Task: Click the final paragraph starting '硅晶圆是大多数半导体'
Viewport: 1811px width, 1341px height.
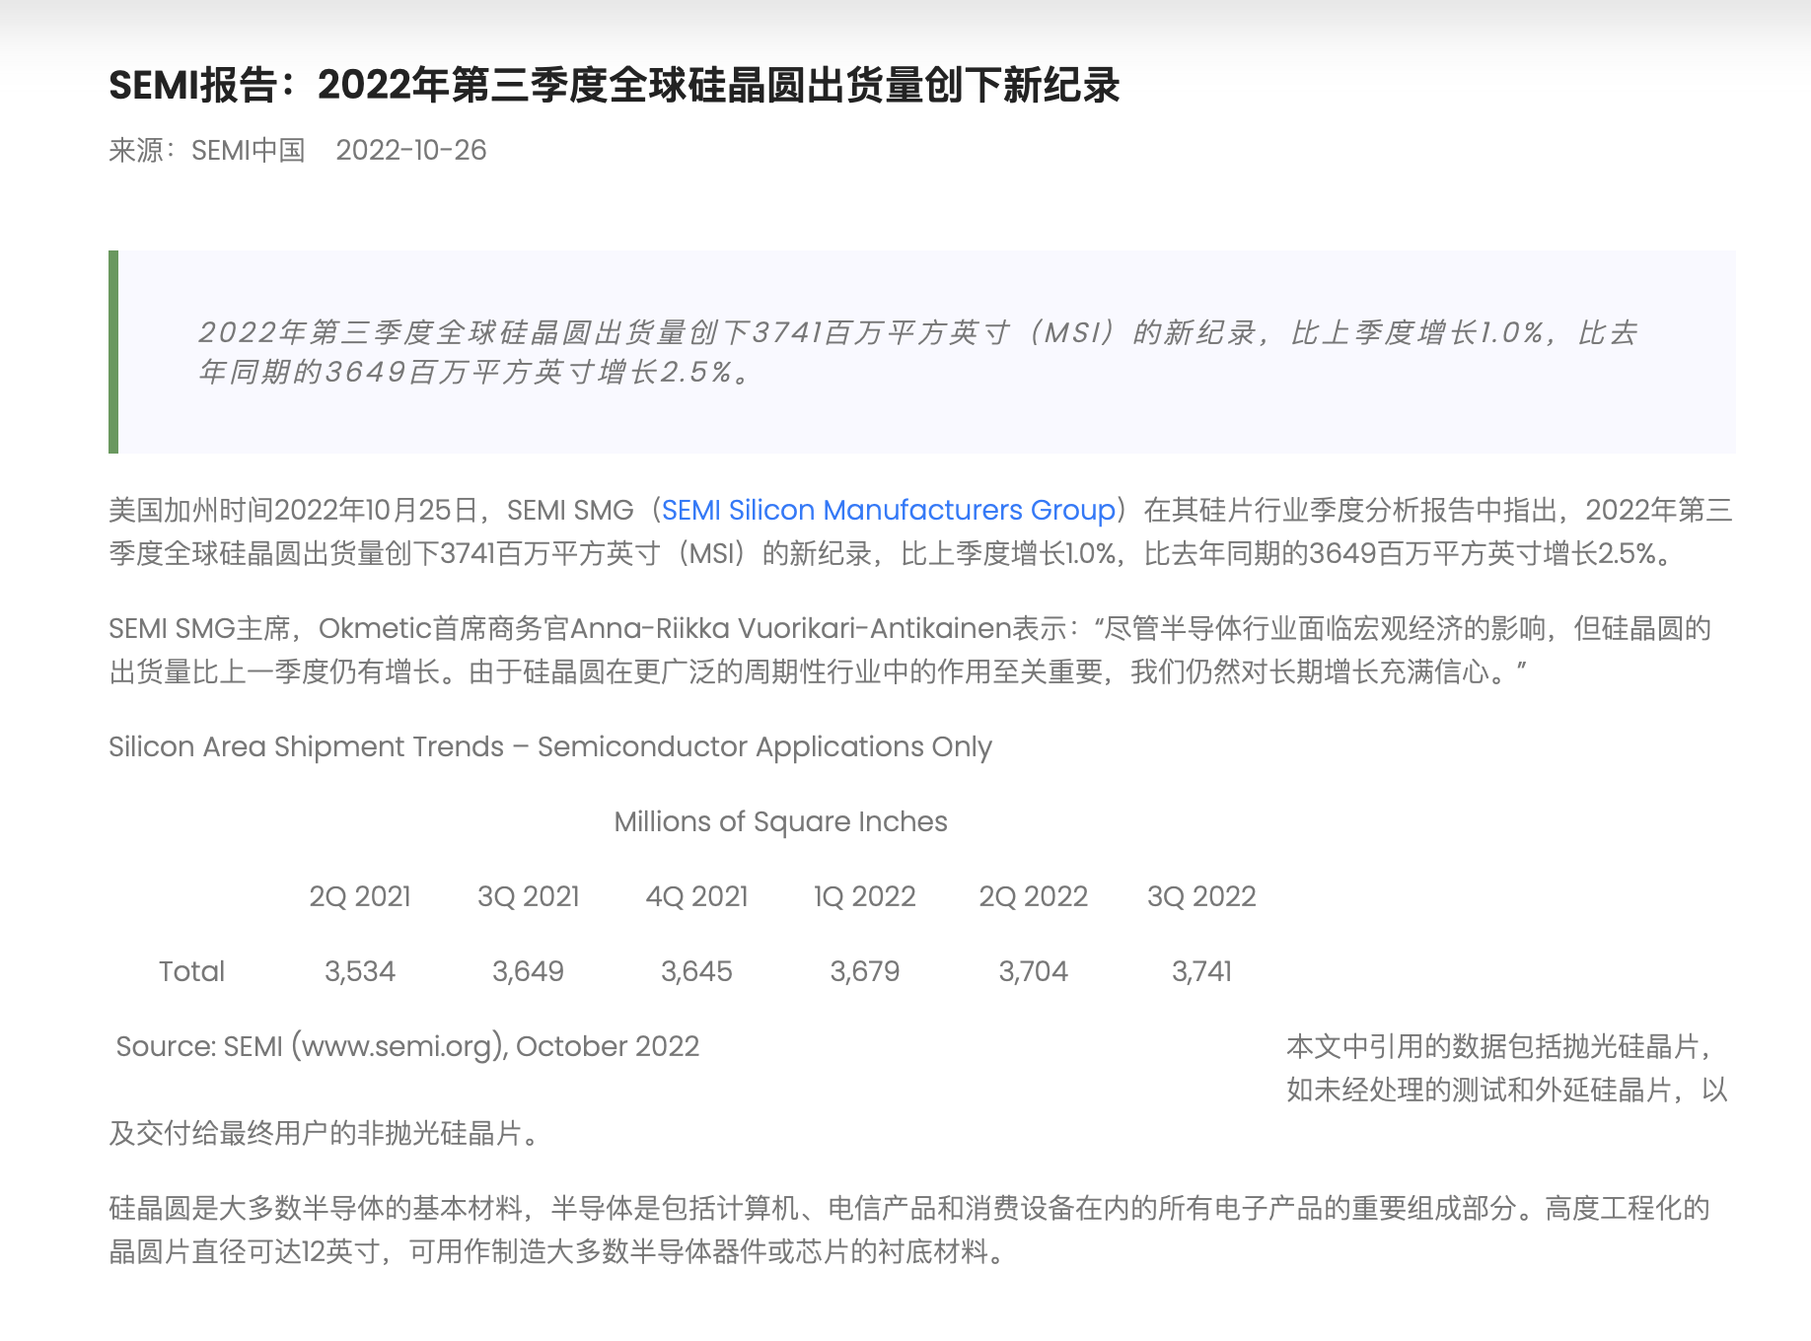Action: click(908, 1230)
